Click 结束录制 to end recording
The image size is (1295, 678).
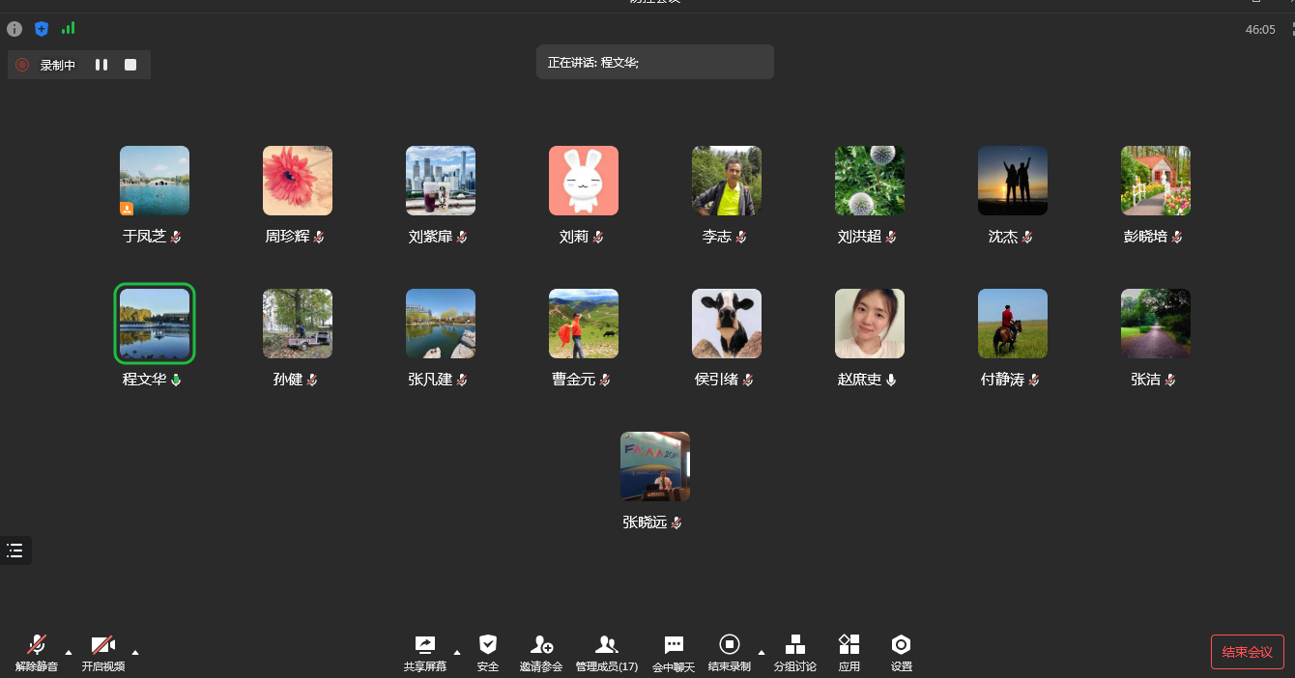730,652
